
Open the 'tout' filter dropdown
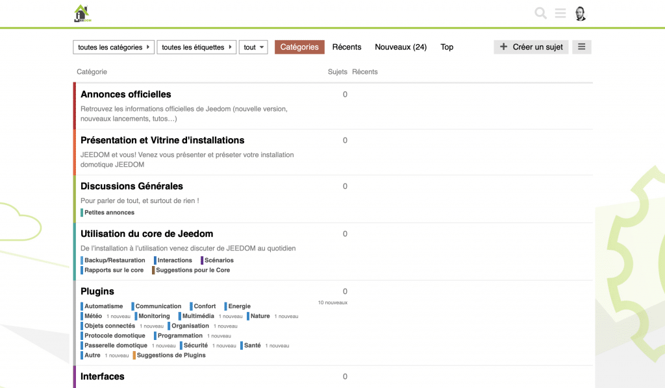(254, 47)
